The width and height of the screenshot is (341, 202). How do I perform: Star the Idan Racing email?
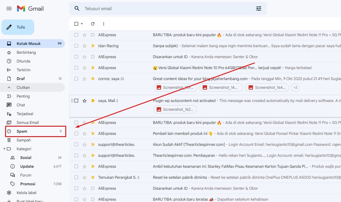pyautogui.click(x=84, y=46)
